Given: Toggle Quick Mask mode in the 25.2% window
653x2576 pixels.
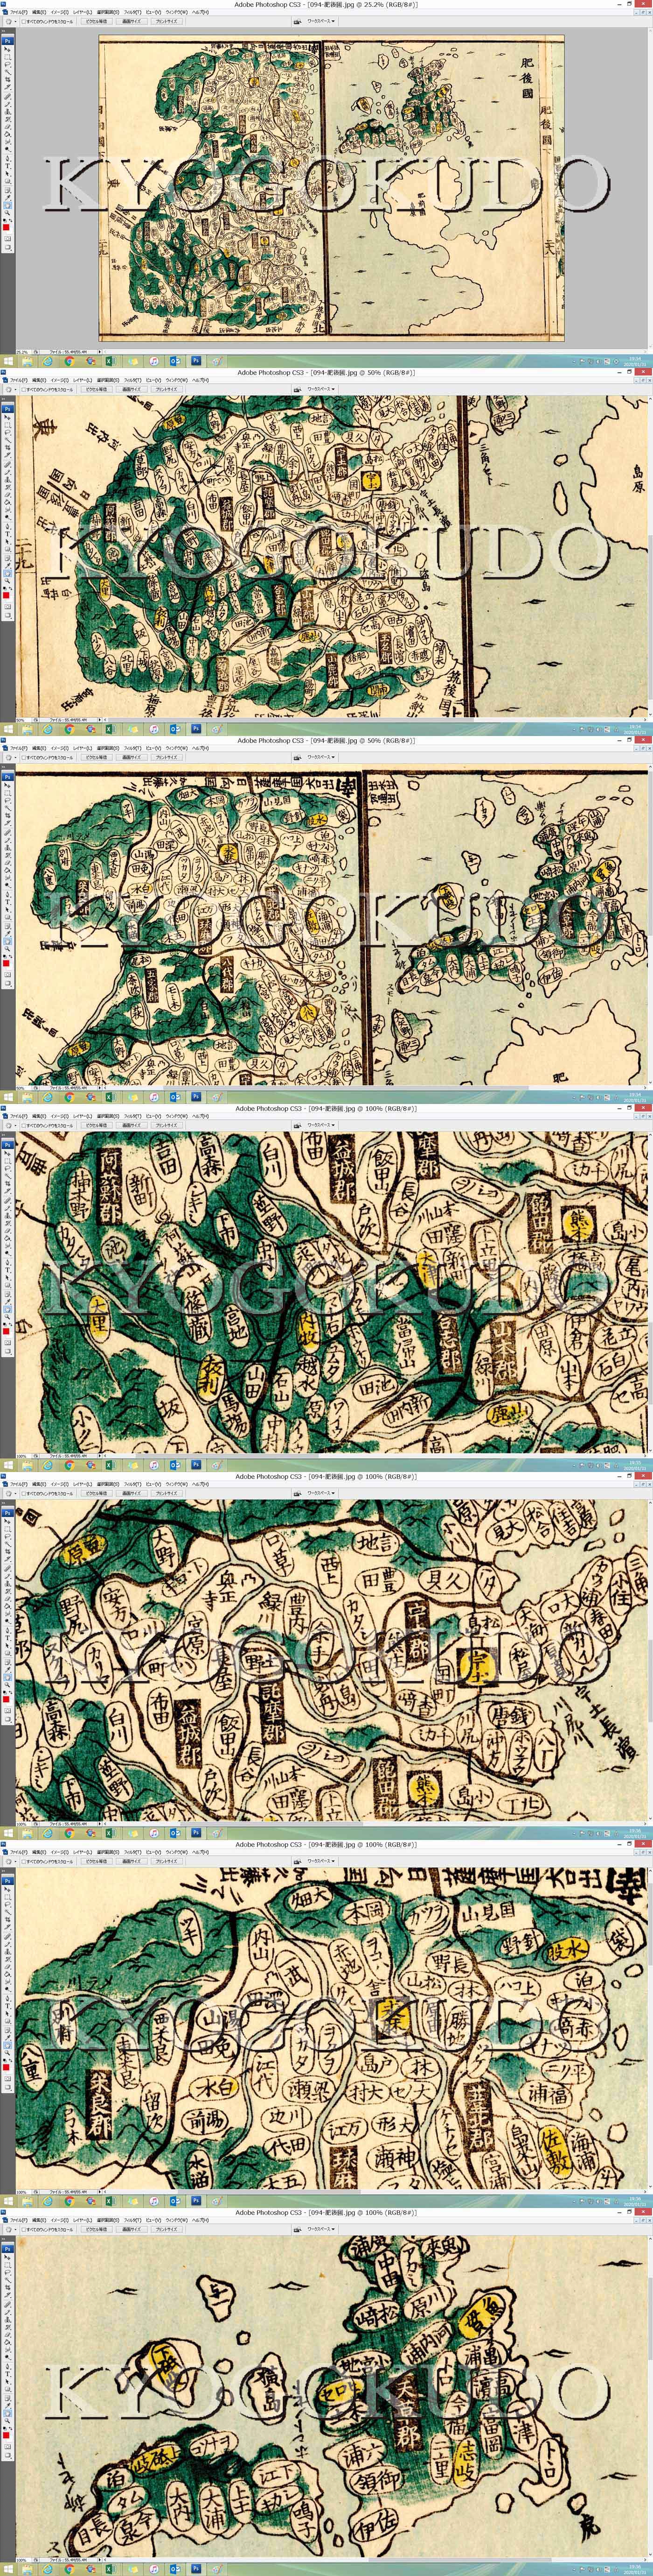Looking at the screenshot, I should click(x=8, y=239).
